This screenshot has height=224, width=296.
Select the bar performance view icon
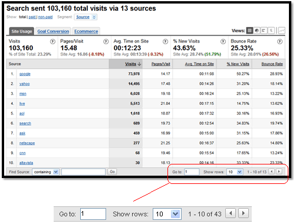(x=264, y=31)
